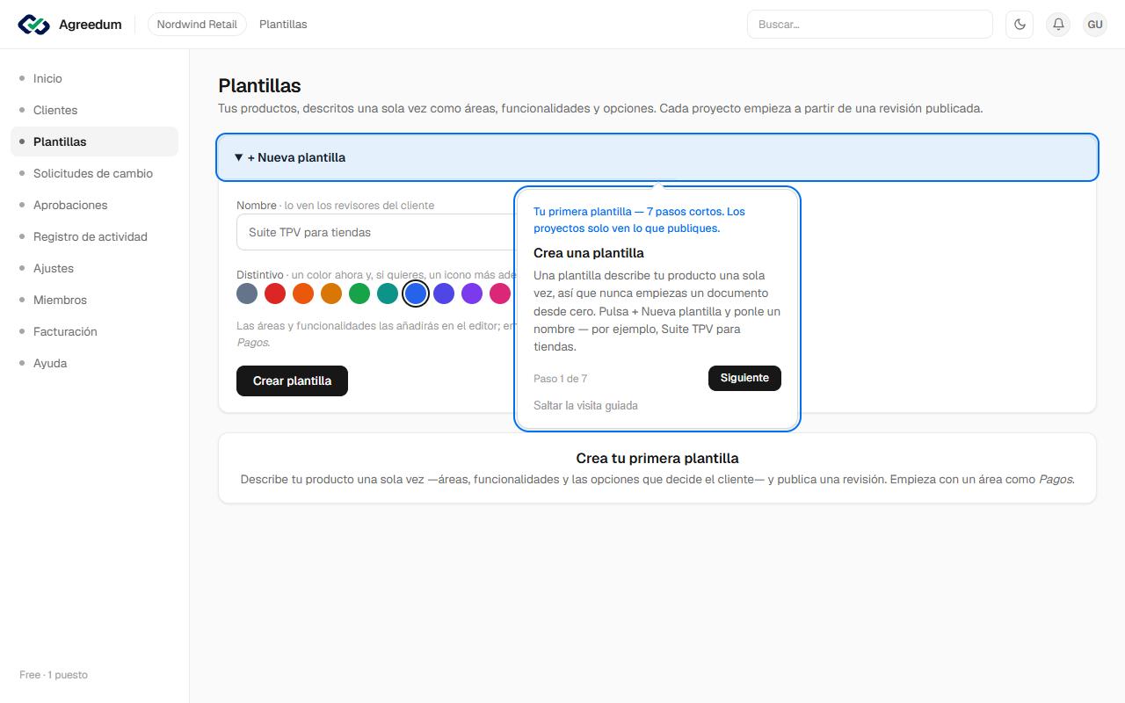Open Ayuda in the sidebar

click(94, 363)
